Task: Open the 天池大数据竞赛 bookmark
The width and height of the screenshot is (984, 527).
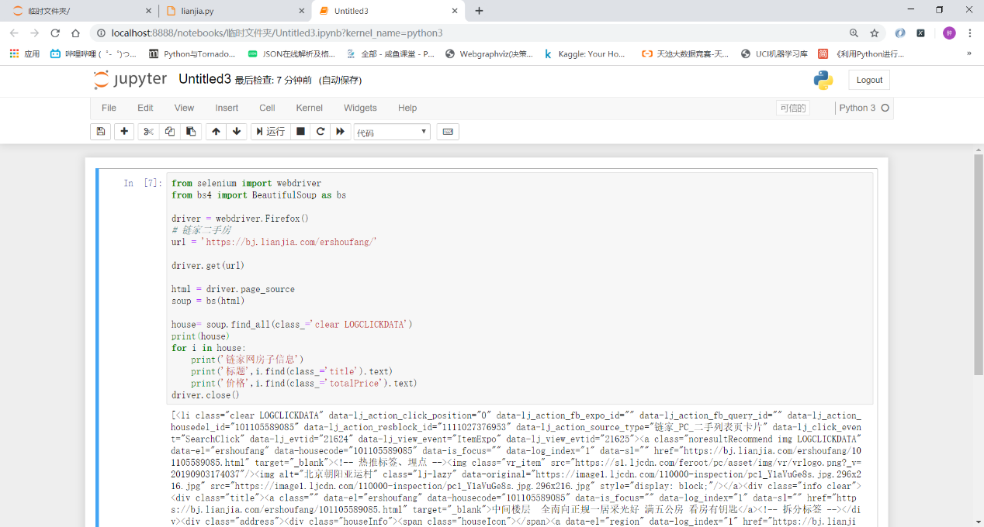Action: point(685,54)
